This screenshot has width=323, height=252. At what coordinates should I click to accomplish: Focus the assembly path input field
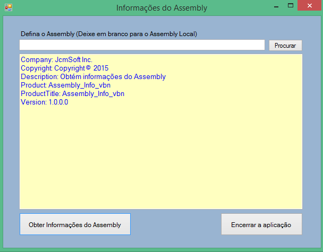click(x=142, y=45)
